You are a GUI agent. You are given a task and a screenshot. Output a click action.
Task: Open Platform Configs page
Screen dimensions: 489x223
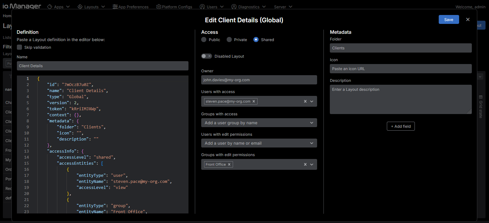point(174,7)
